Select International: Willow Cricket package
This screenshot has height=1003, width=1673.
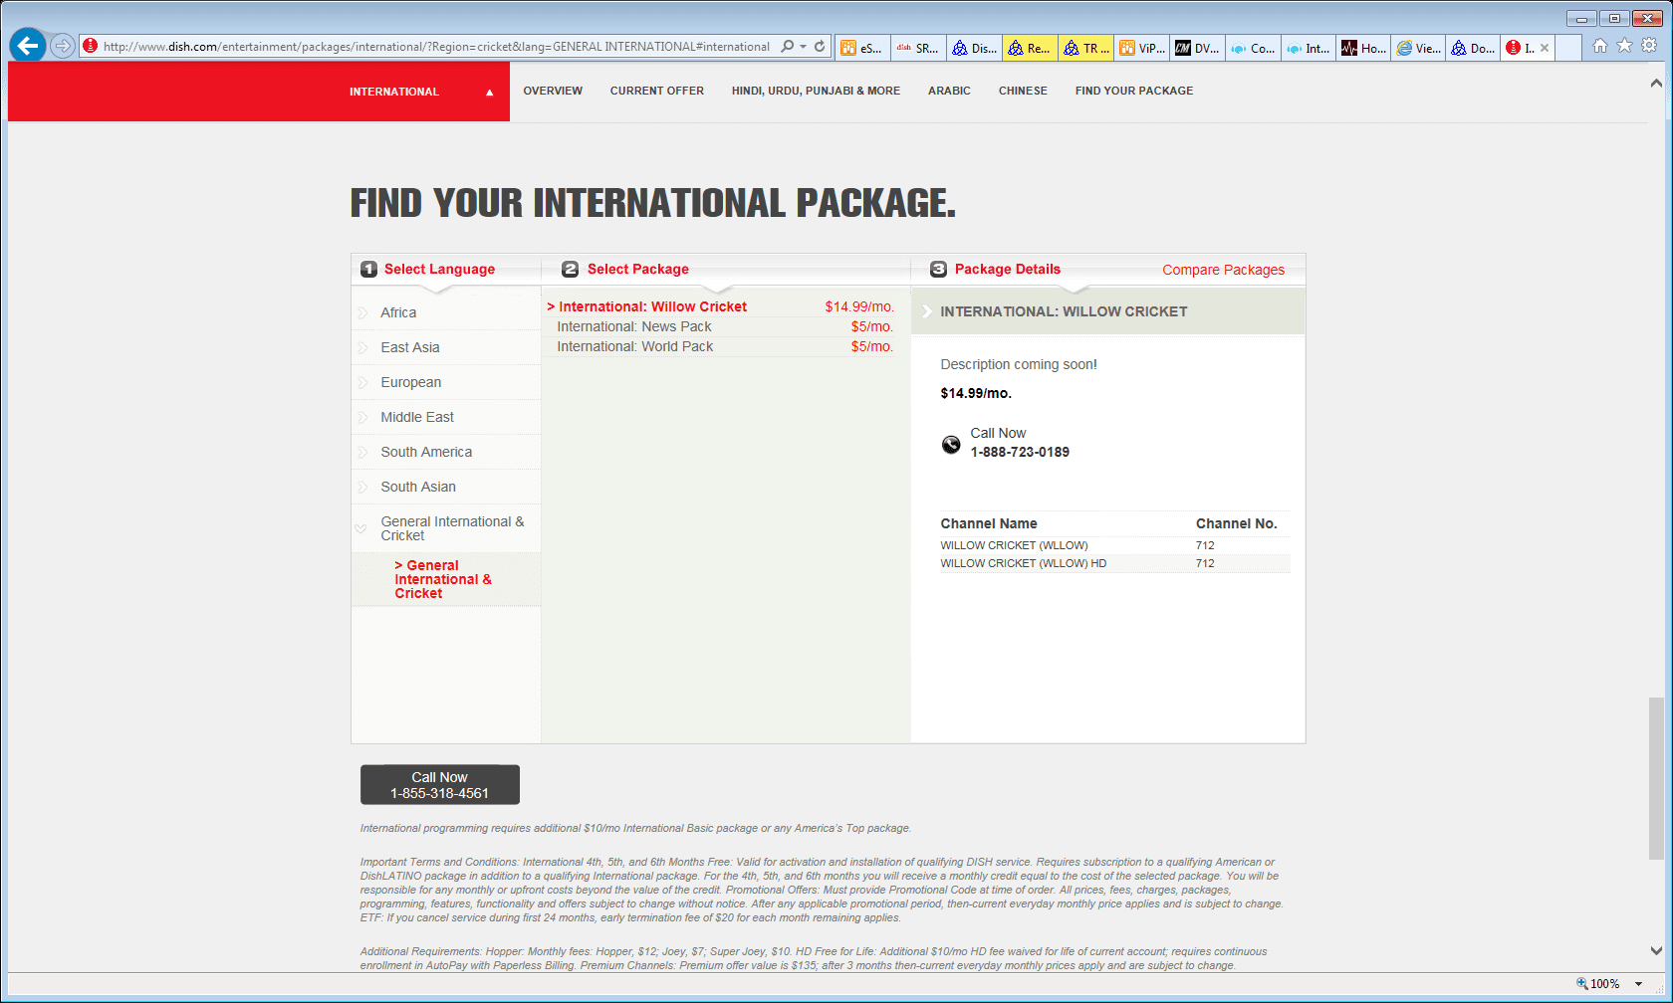click(720, 306)
